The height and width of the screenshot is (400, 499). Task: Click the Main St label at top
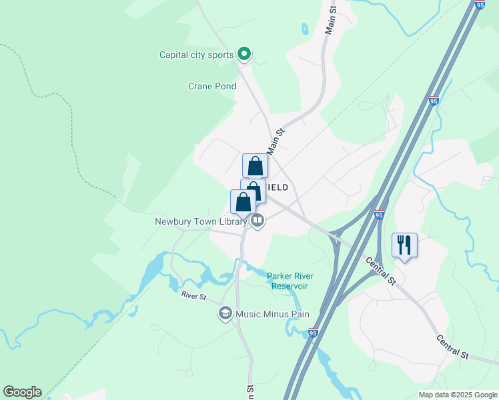[x=330, y=21]
